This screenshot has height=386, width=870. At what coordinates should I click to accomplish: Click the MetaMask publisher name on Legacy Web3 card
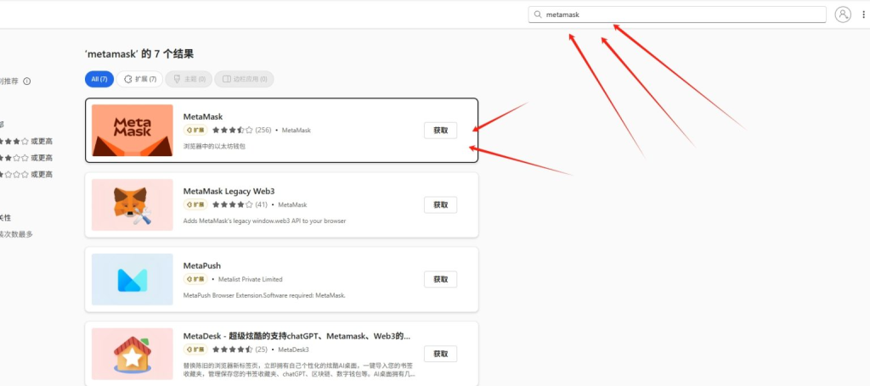[292, 204]
